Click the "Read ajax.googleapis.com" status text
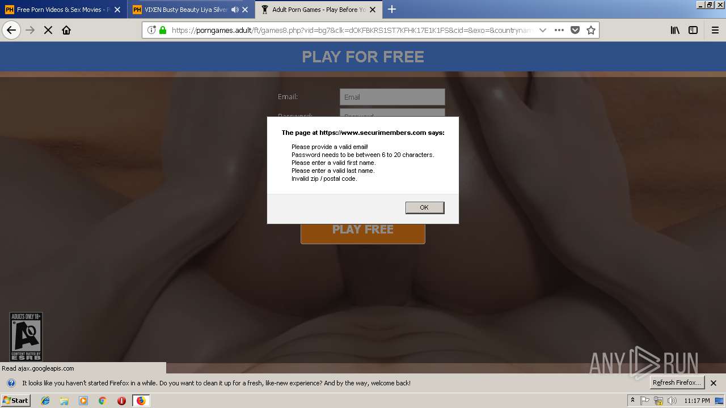The image size is (726, 408). (x=38, y=368)
